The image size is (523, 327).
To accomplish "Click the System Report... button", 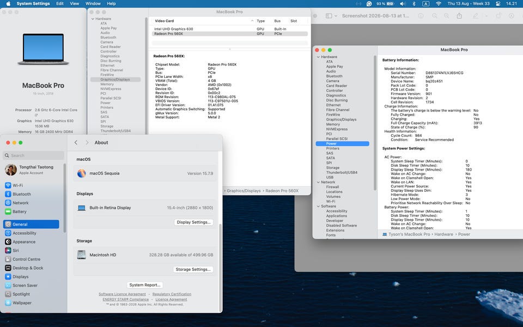I will click(145, 285).
